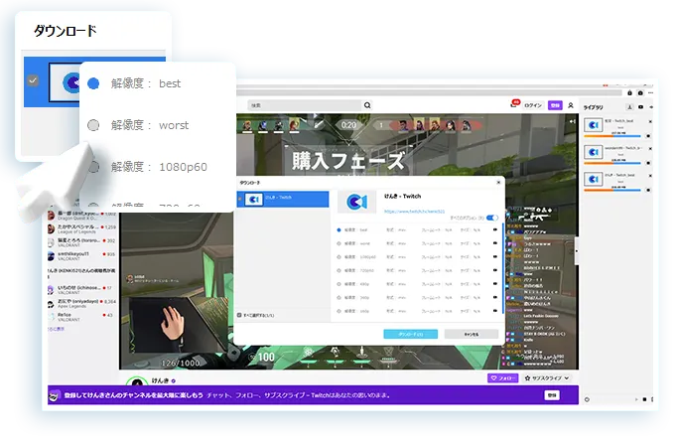The width and height of the screenshot is (679, 446).
Task: Click the icon ending the worst row
Action: click(494, 243)
